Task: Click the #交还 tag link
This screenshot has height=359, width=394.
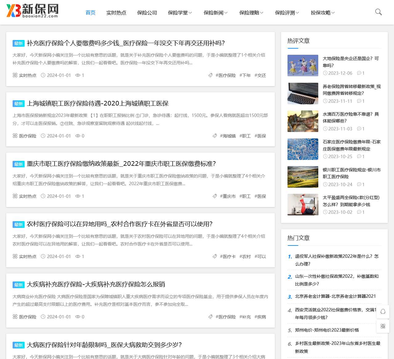Action: click(x=260, y=75)
